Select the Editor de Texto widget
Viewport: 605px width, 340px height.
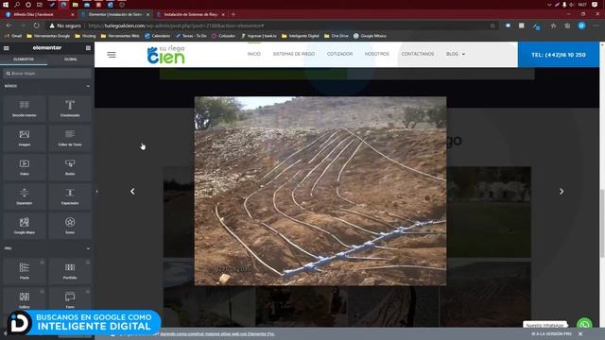coord(70,138)
